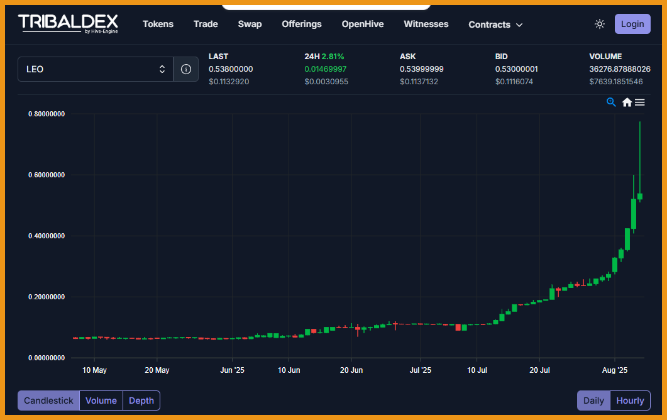This screenshot has width=667, height=420.
Task: Click the VOLUME value 36276.87888026
Action: tap(620, 69)
